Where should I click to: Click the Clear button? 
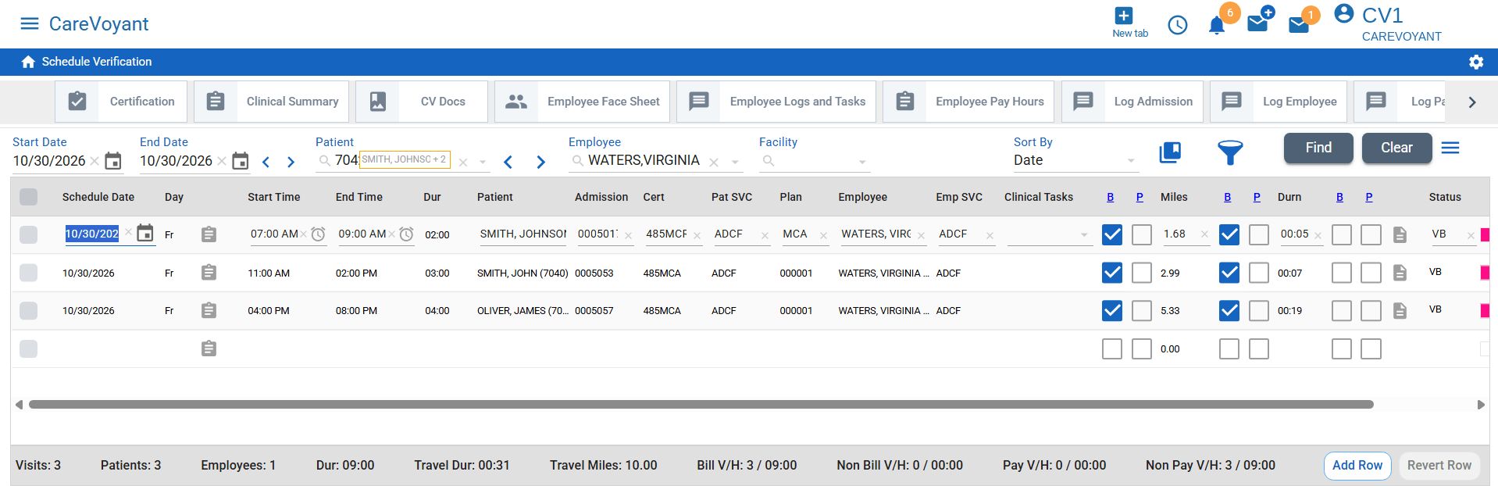(x=1396, y=148)
